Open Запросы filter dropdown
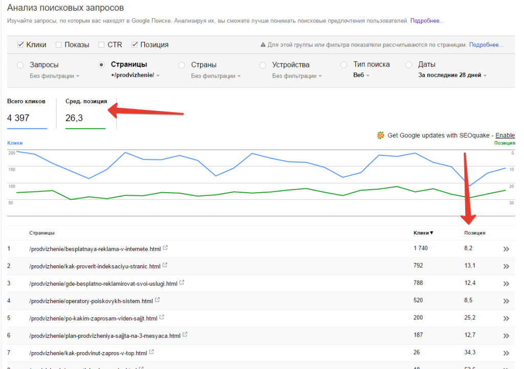 tap(54, 76)
